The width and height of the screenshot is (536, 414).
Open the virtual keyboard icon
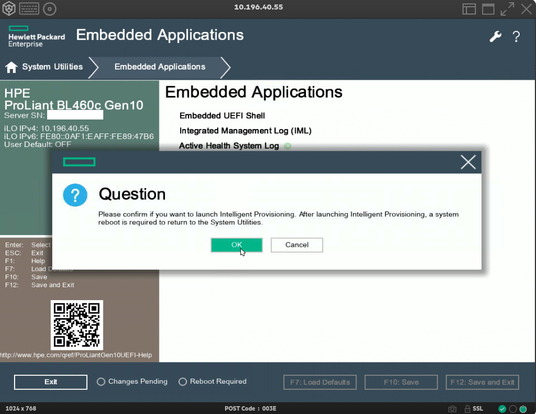pyautogui.click(x=29, y=9)
